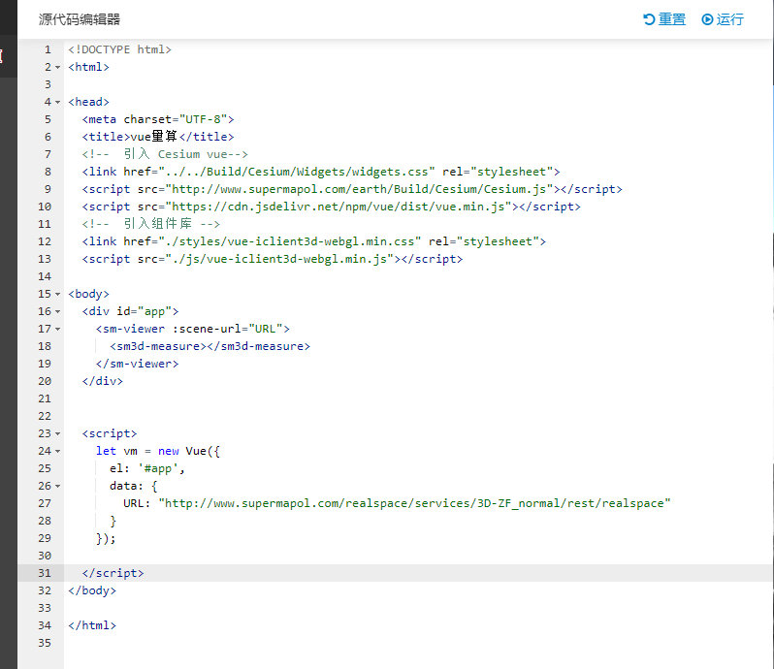The width and height of the screenshot is (774, 669).
Task: Collapse the head tag fold arrow on line 4
Action: [x=58, y=102]
